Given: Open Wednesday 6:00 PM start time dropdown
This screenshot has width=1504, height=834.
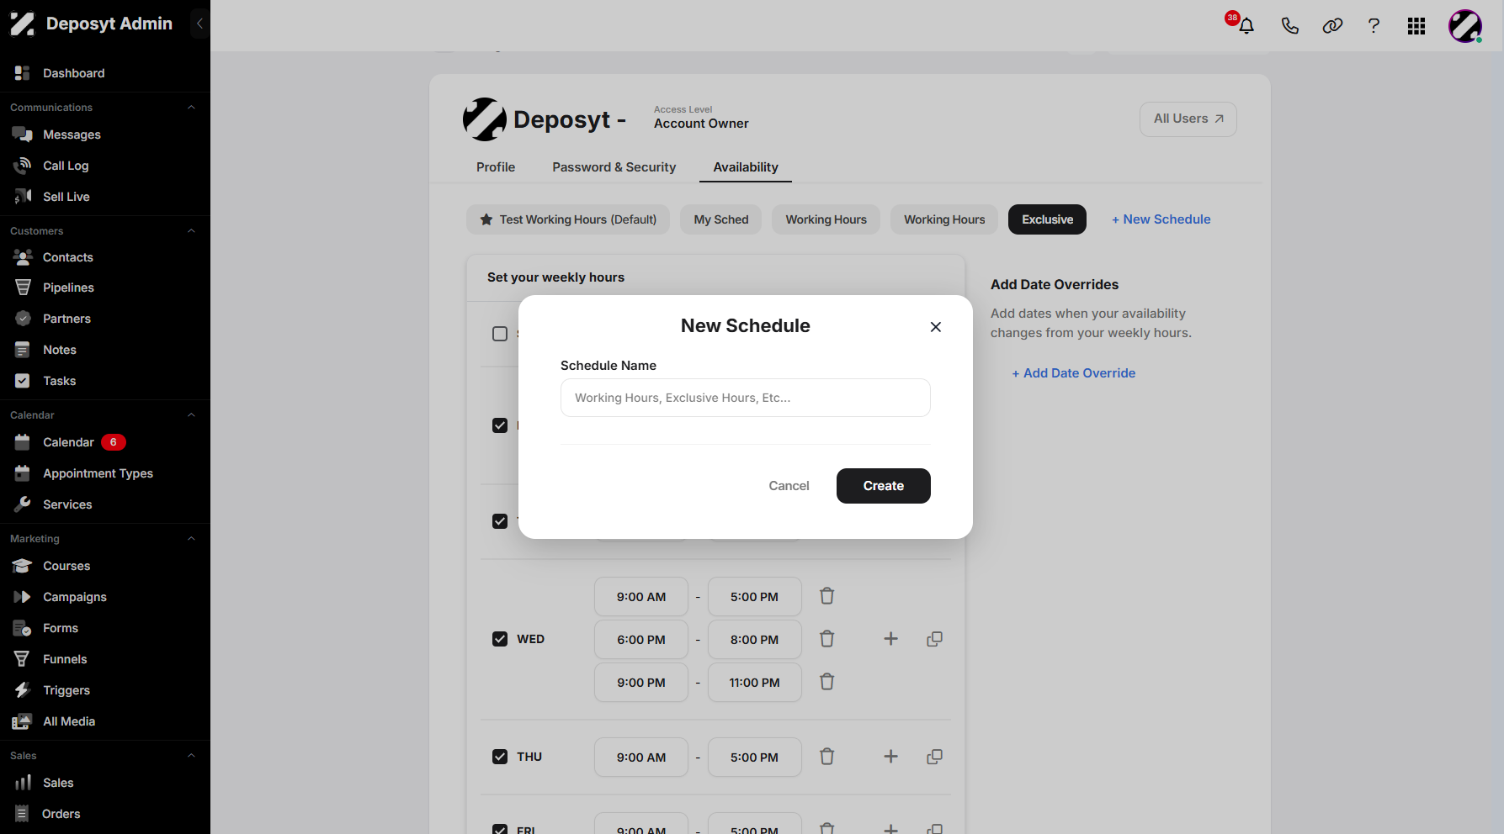Looking at the screenshot, I should point(641,640).
